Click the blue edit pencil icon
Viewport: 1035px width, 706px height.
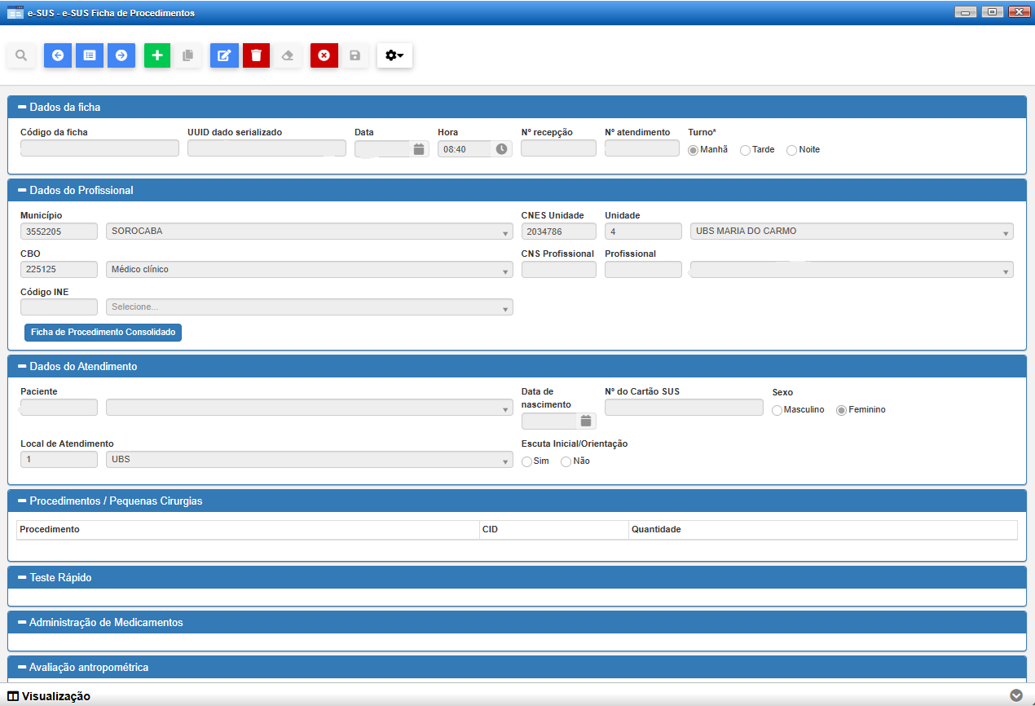click(224, 55)
